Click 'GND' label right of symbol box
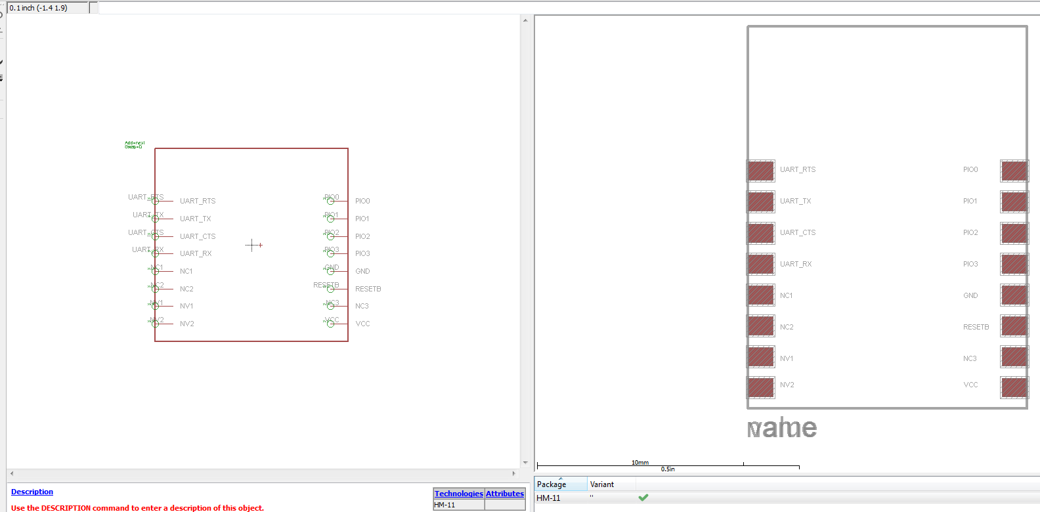This screenshot has height=512, width=1040. (x=362, y=271)
